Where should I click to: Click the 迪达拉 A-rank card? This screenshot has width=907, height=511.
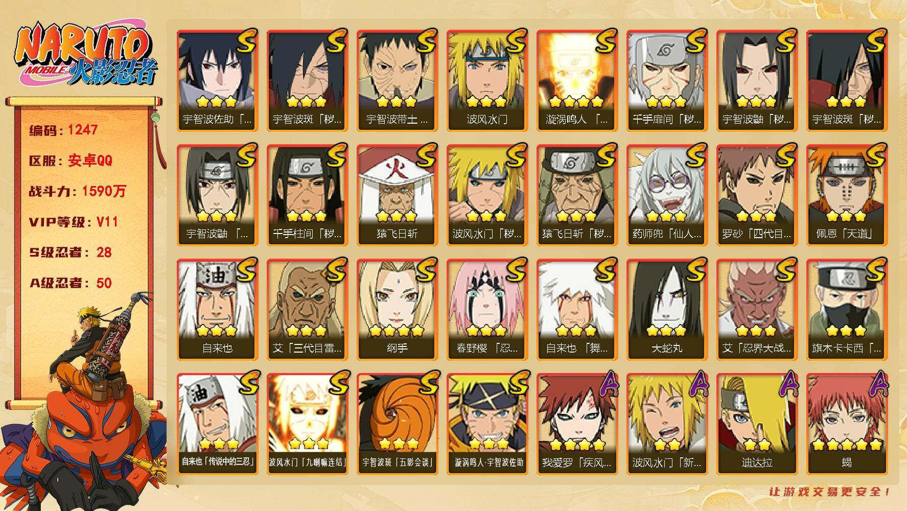tap(757, 424)
